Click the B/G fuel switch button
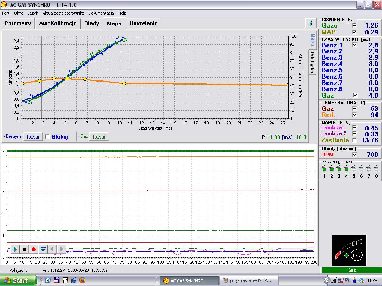The width and height of the screenshot is (382, 286). [356, 255]
